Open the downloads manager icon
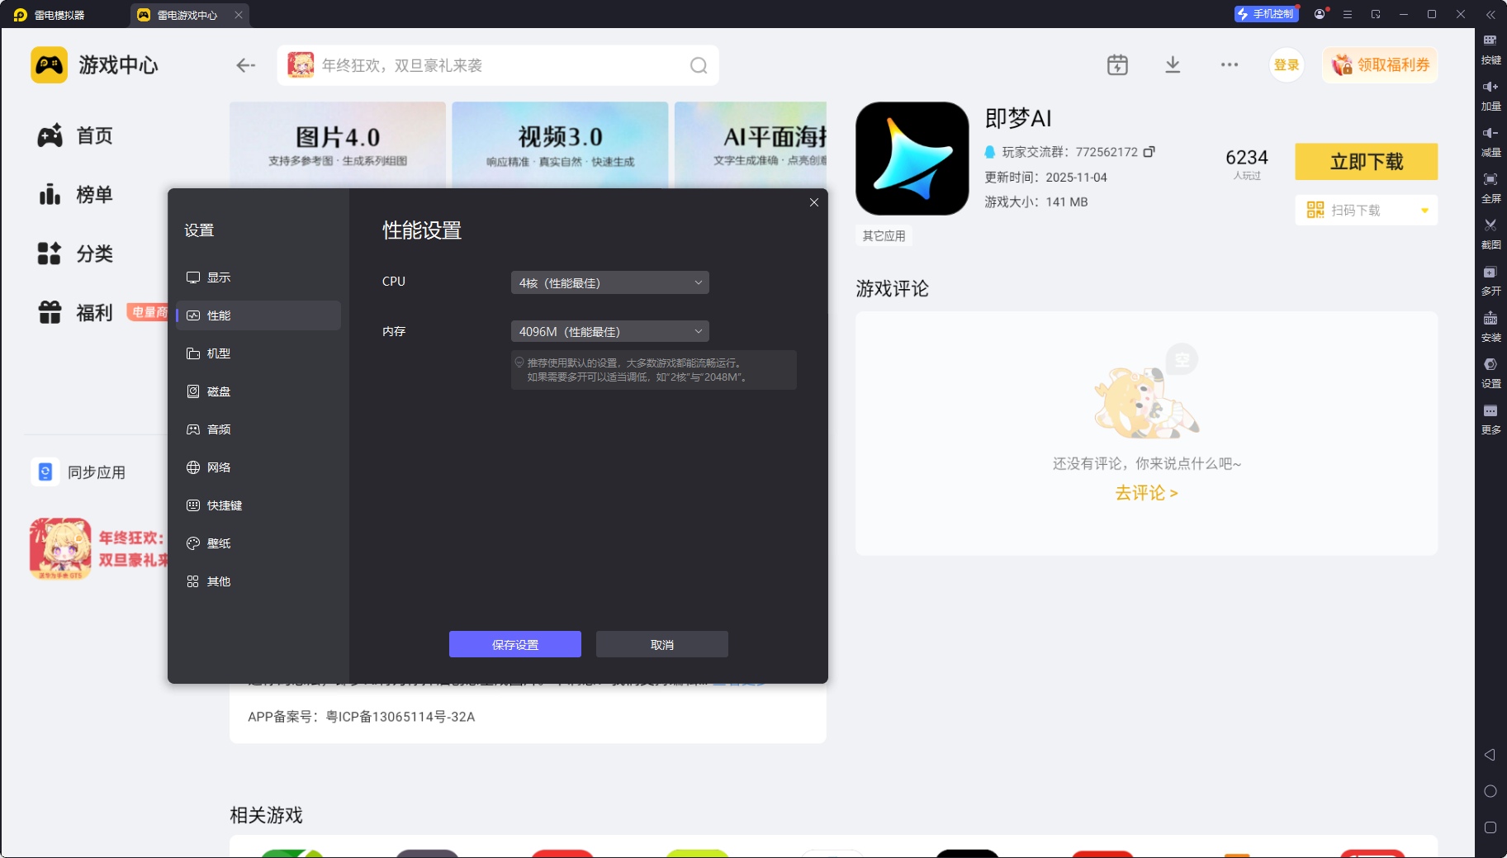The image size is (1507, 858). (1173, 65)
